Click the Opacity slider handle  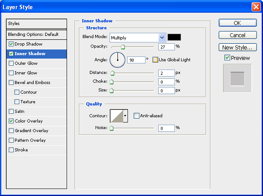[123, 46]
